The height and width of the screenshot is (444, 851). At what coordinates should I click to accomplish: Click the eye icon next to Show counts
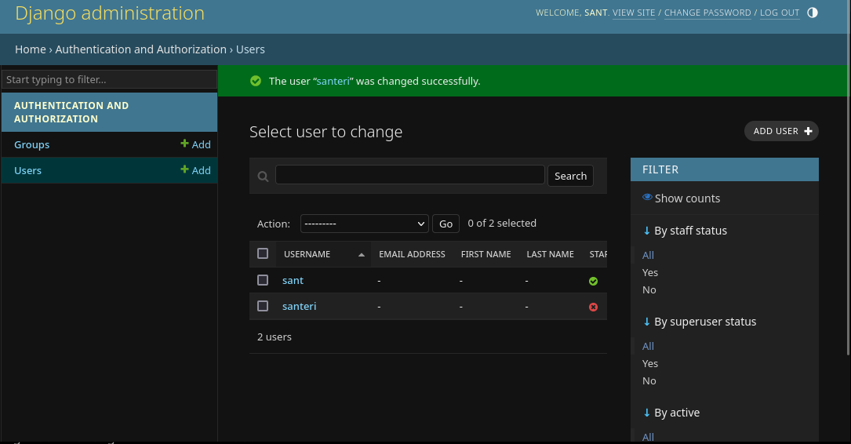pos(647,198)
